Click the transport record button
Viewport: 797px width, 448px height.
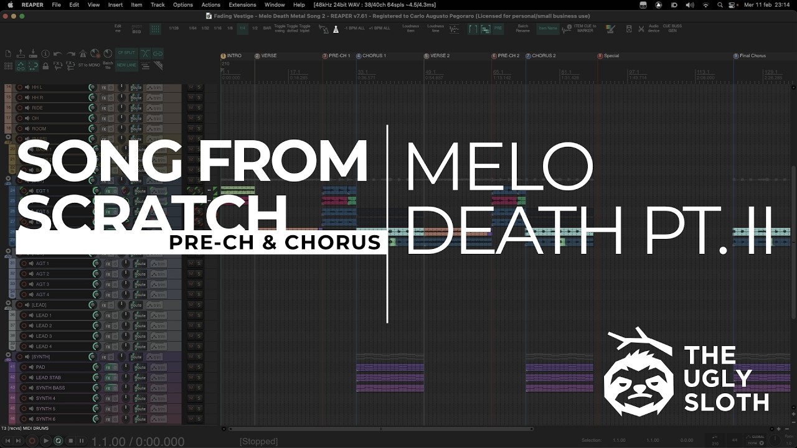[32, 441]
